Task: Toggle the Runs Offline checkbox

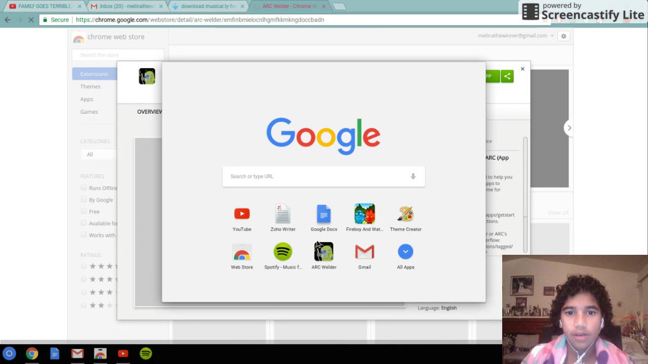Action: (x=84, y=188)
